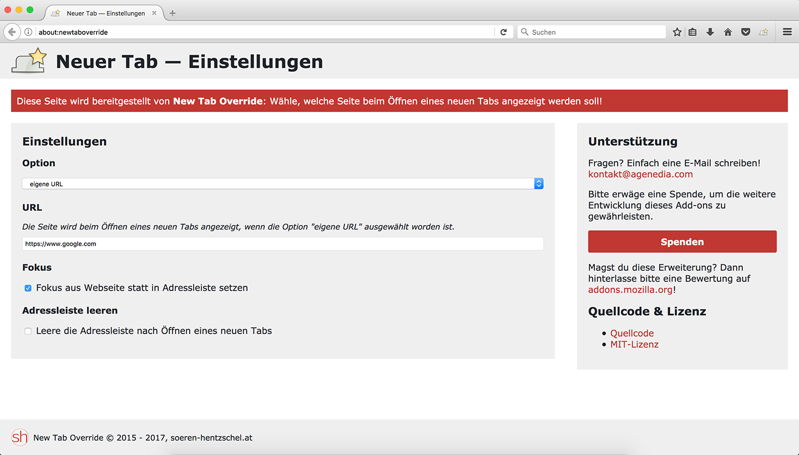The width and height of the screenshot is (799, 455).
Task: Open the Quellcode link
Action: (x=632, y=333)
